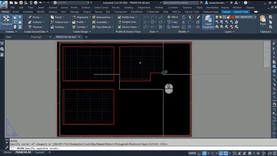Switch to the Model layout tab
The width and height of the screenshot is (277, 156).
click(x=7, y=152)
